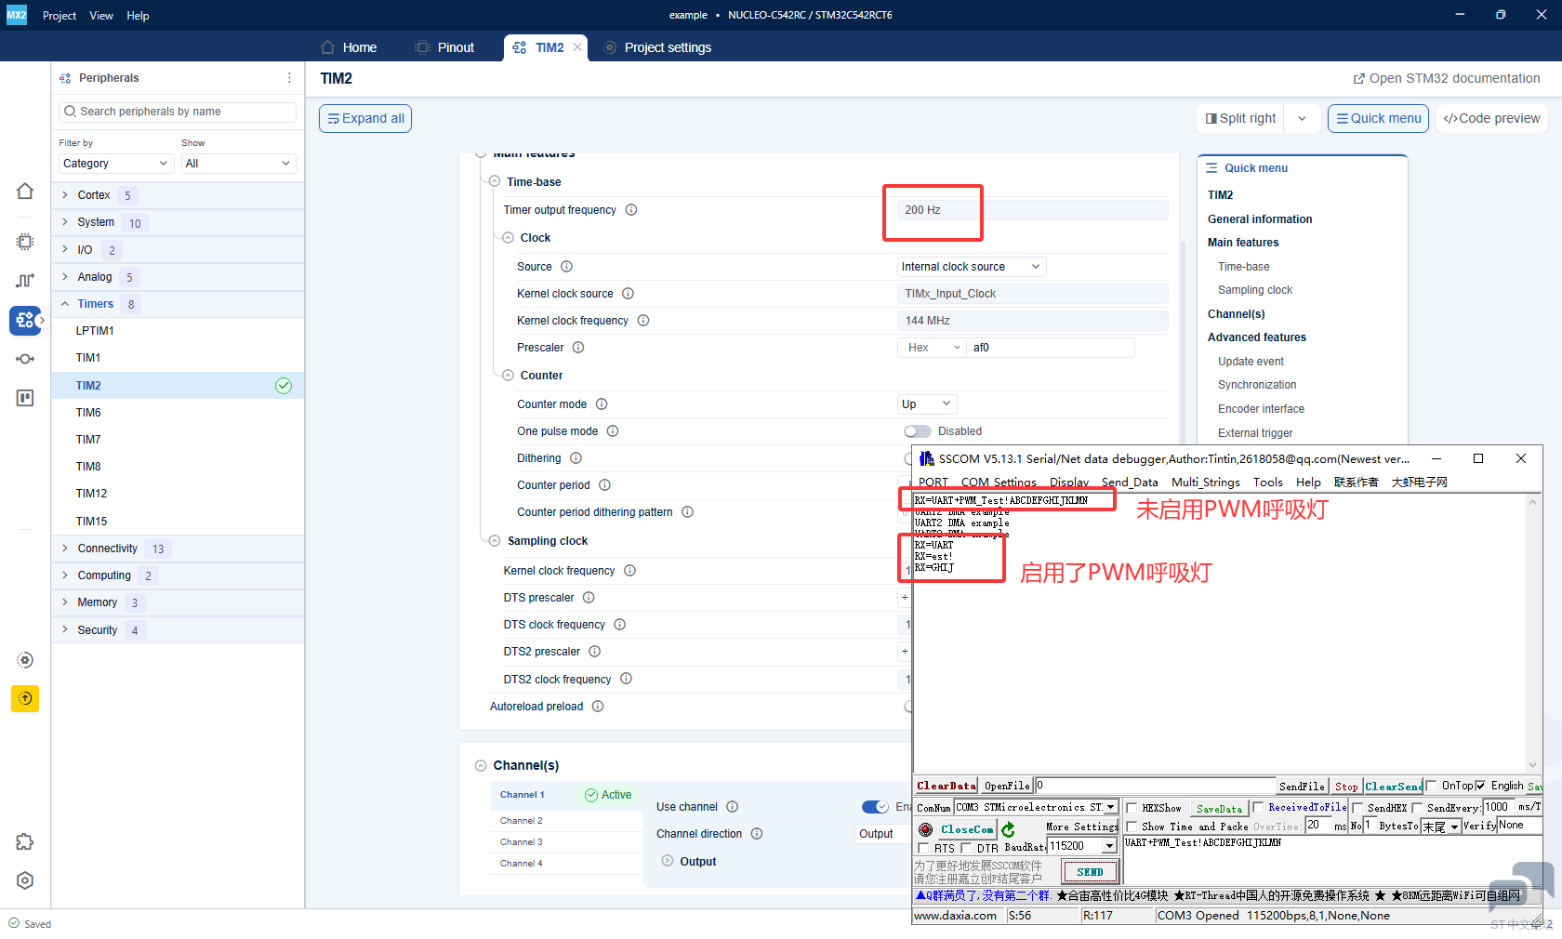Check the DTR checkbox in SSCOM

pyautogui.click(x=966, y=848)
